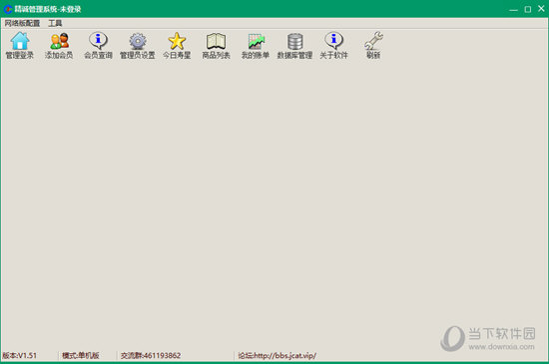Click the 模式:单机版 status panel
The image size is (549, 364).
point(81,356)
